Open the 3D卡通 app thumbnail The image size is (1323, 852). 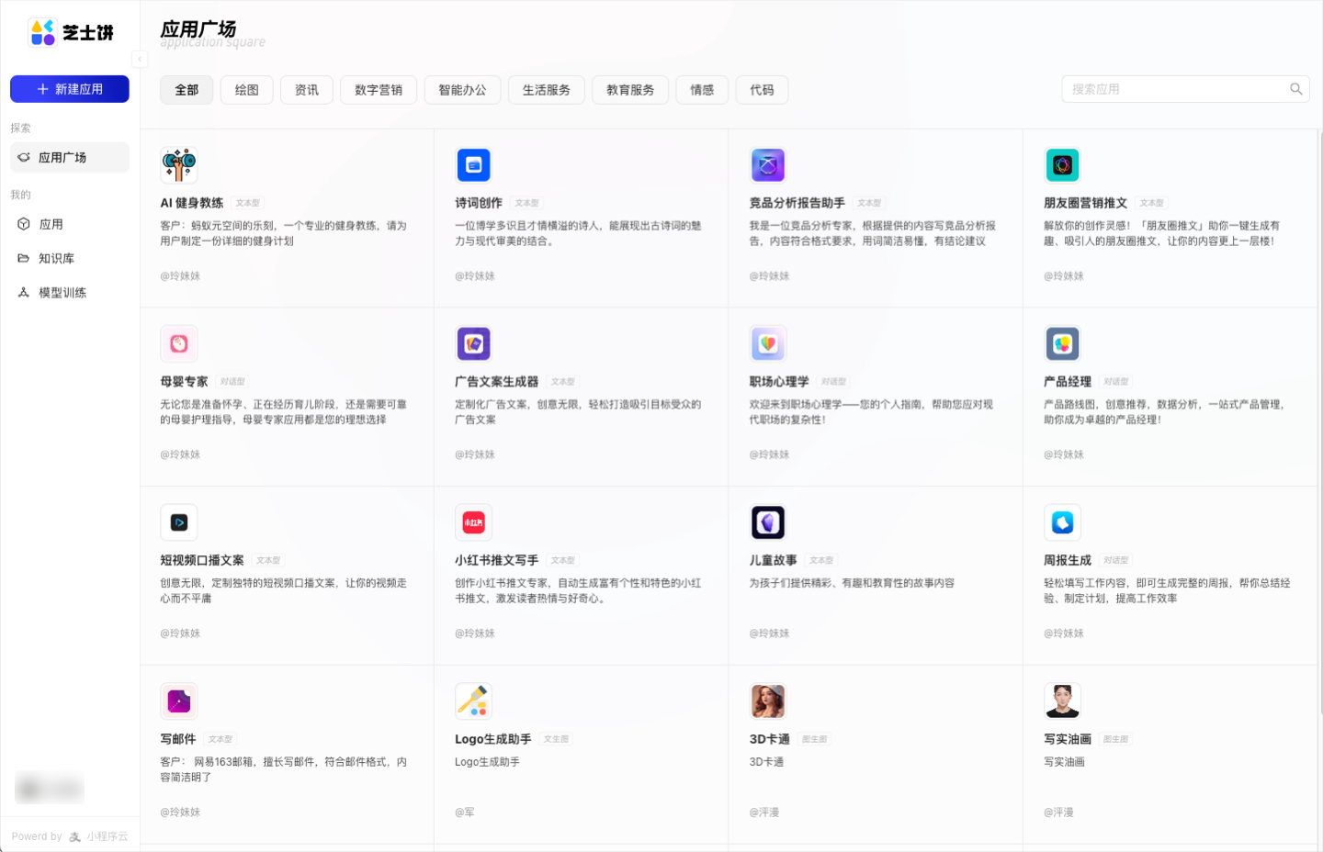[x=768, y=701]
